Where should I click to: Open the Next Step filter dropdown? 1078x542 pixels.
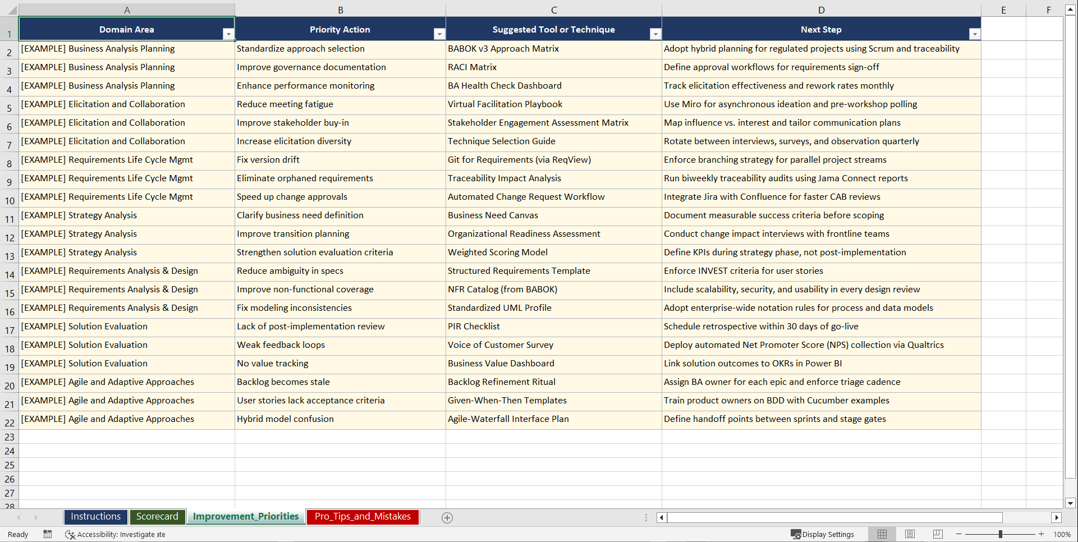point(975,34)
